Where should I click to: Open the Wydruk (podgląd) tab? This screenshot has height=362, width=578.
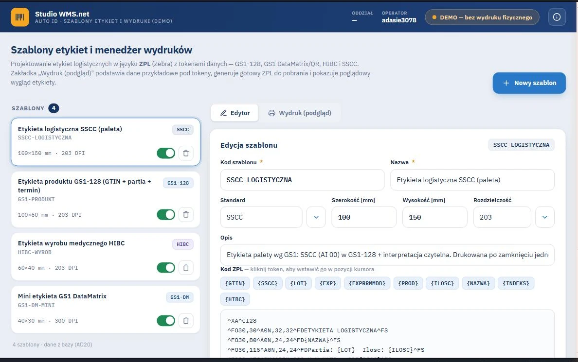pos(300,113)
